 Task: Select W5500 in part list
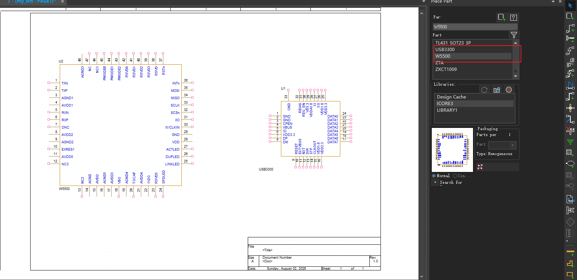tap(473, 56)
